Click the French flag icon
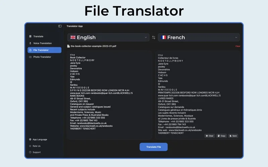Image resolution: width=268 pixels, height=167 pixels. click(x=163, y=37)
